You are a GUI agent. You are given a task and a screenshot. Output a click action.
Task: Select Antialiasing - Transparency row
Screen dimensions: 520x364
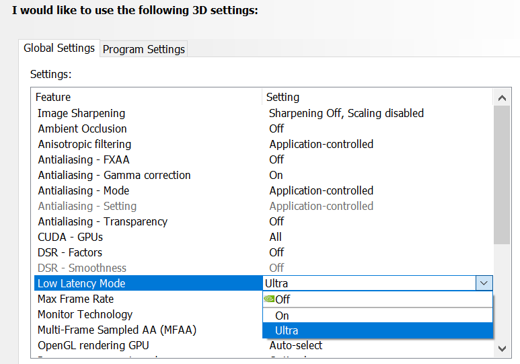coord(102,221)
